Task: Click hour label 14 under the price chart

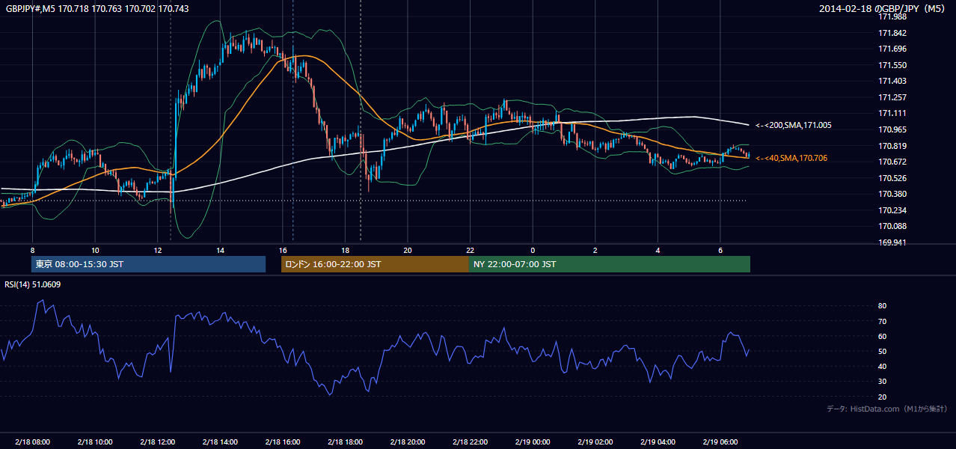Action: pyautogui.click(x=220, y=250)
